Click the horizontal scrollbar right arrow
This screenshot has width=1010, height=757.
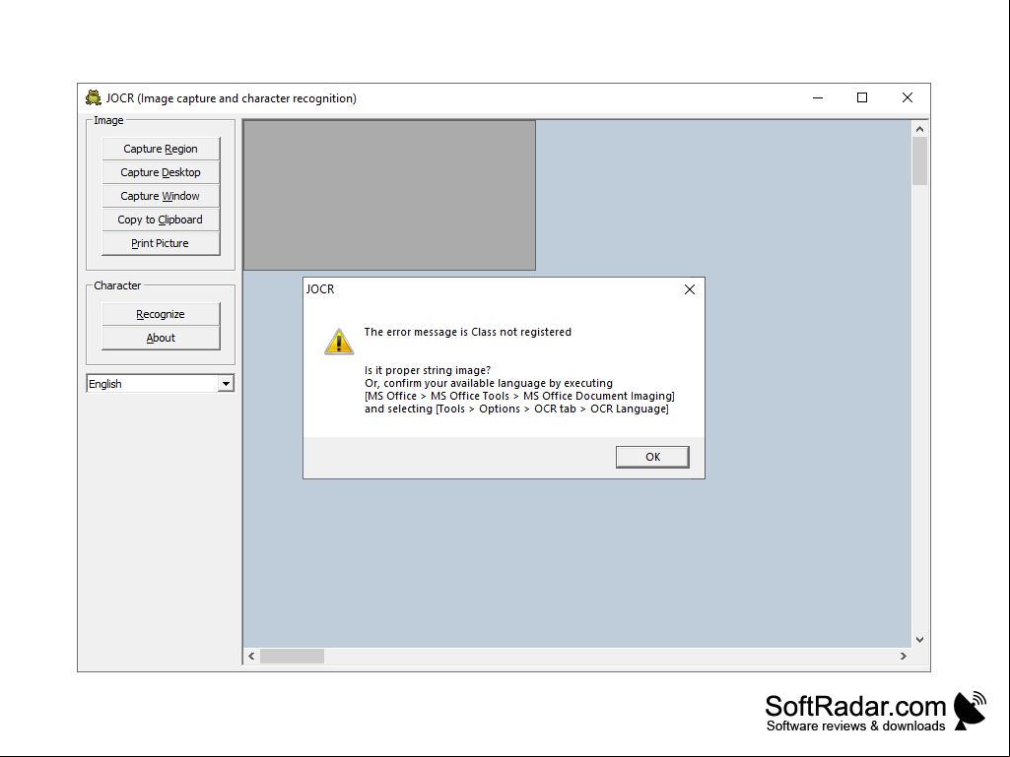(903, 656)
